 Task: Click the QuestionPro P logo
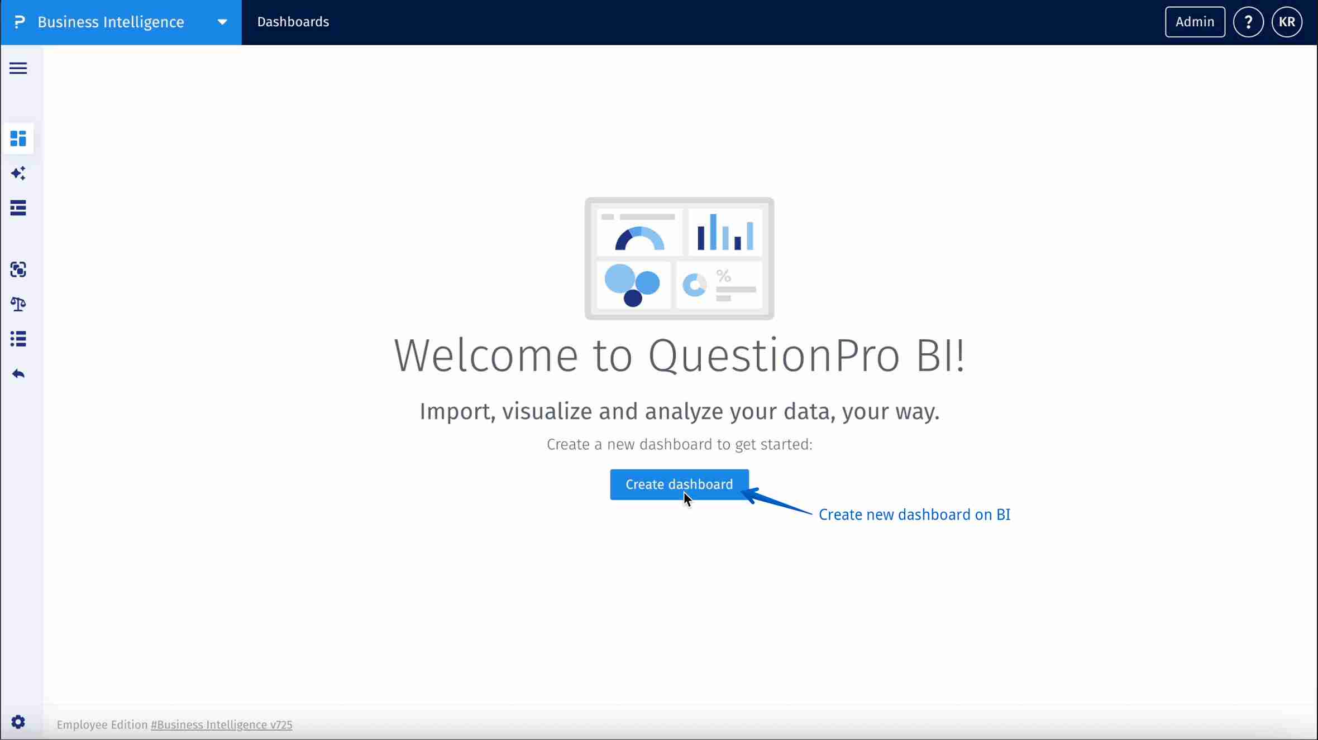click(x=20, y=21)
